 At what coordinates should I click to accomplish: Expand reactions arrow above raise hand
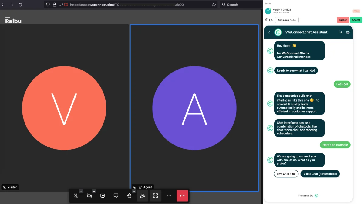point(134,191)
